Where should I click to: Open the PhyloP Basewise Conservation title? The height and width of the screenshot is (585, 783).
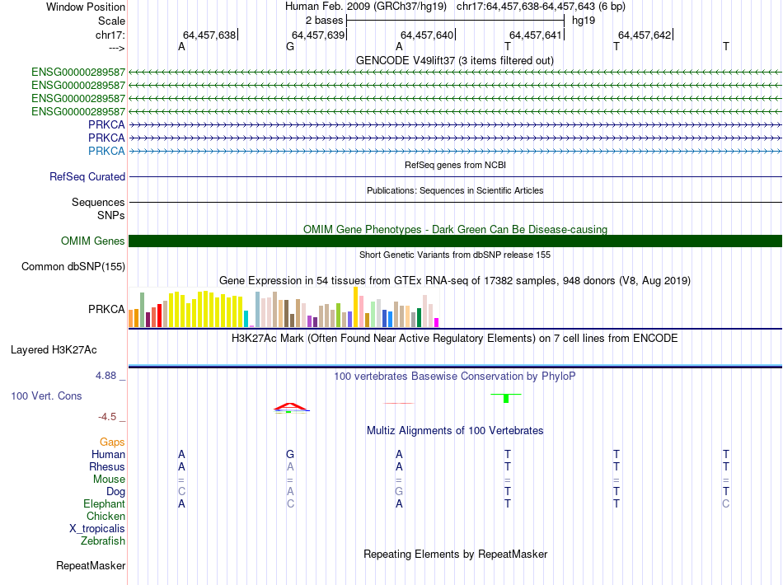pyautogui.click(x=455, y=377)
